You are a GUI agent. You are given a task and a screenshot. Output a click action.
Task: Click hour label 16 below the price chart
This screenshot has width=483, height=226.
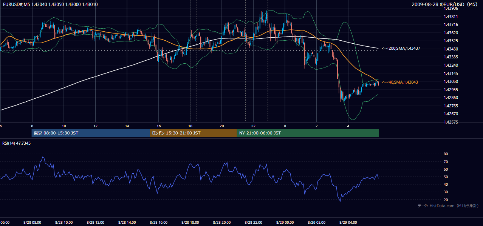(159, 126)
